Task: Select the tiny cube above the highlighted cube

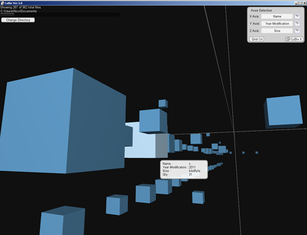Action: point(162,103)
